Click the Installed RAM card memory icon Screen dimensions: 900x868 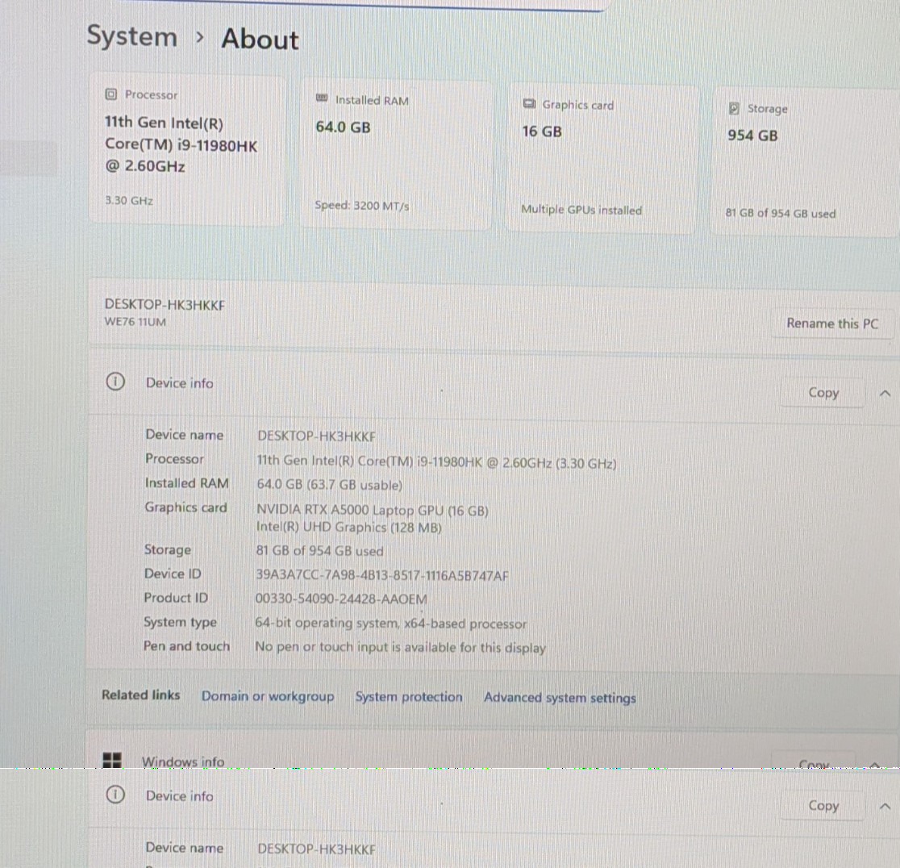[322, 98]
